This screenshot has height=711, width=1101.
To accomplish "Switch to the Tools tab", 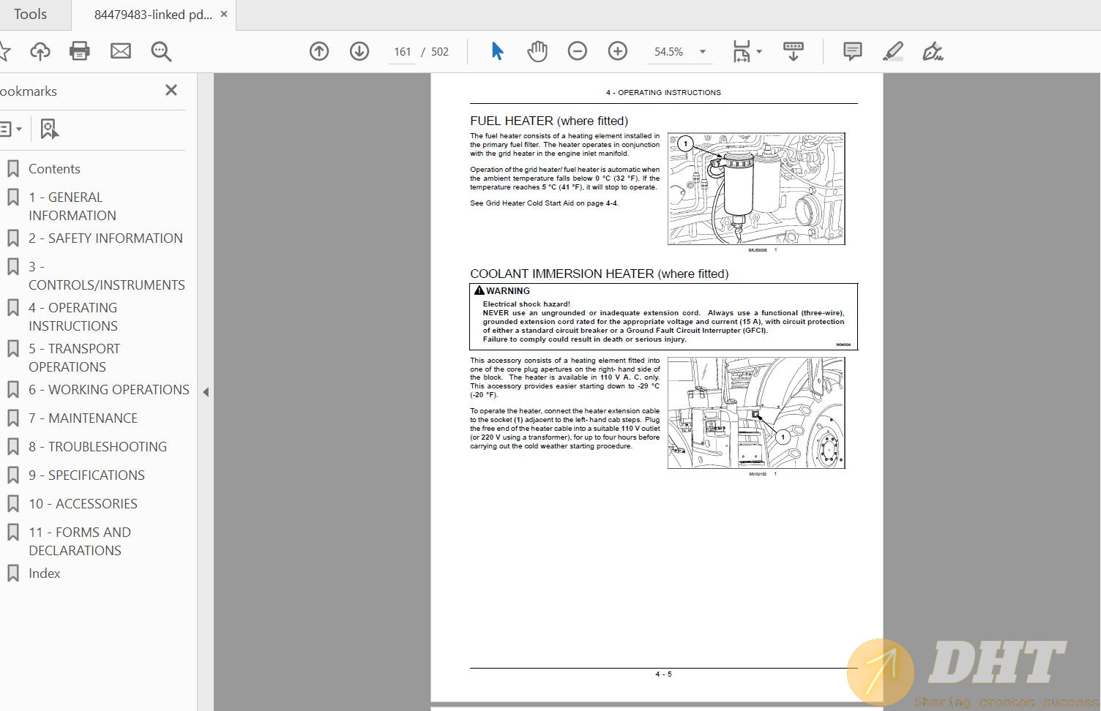I will [x=30, y=15].
